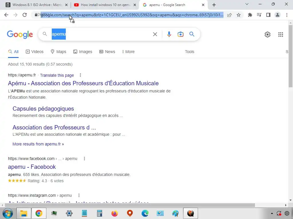The height and width of the screenshot is (219, 293).
Task: Open Apému - Association des Professeurs result
Action: point(83,83)
